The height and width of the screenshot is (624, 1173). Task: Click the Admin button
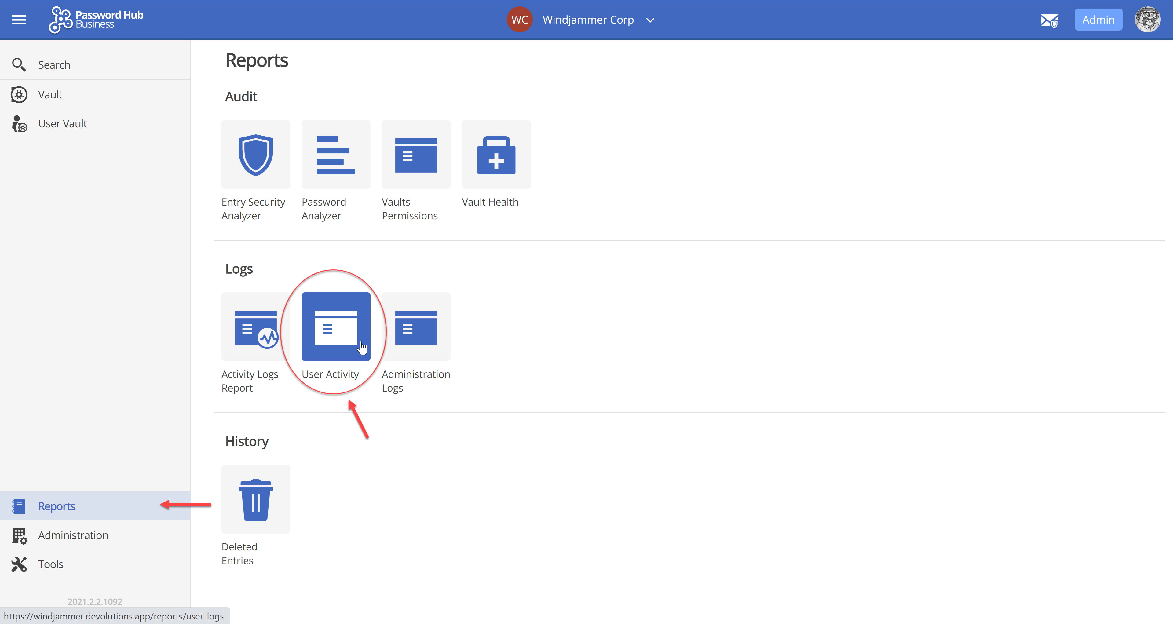[x=1098, y=20]
